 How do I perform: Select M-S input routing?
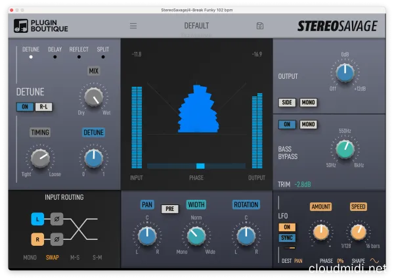click(x=75, y=258)
